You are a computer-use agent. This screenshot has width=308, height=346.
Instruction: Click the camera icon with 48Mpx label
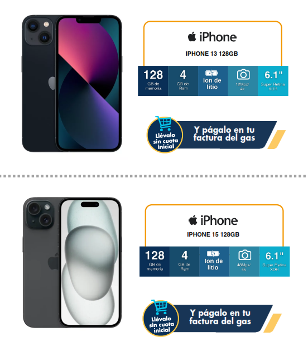click(x=245, y=255)
